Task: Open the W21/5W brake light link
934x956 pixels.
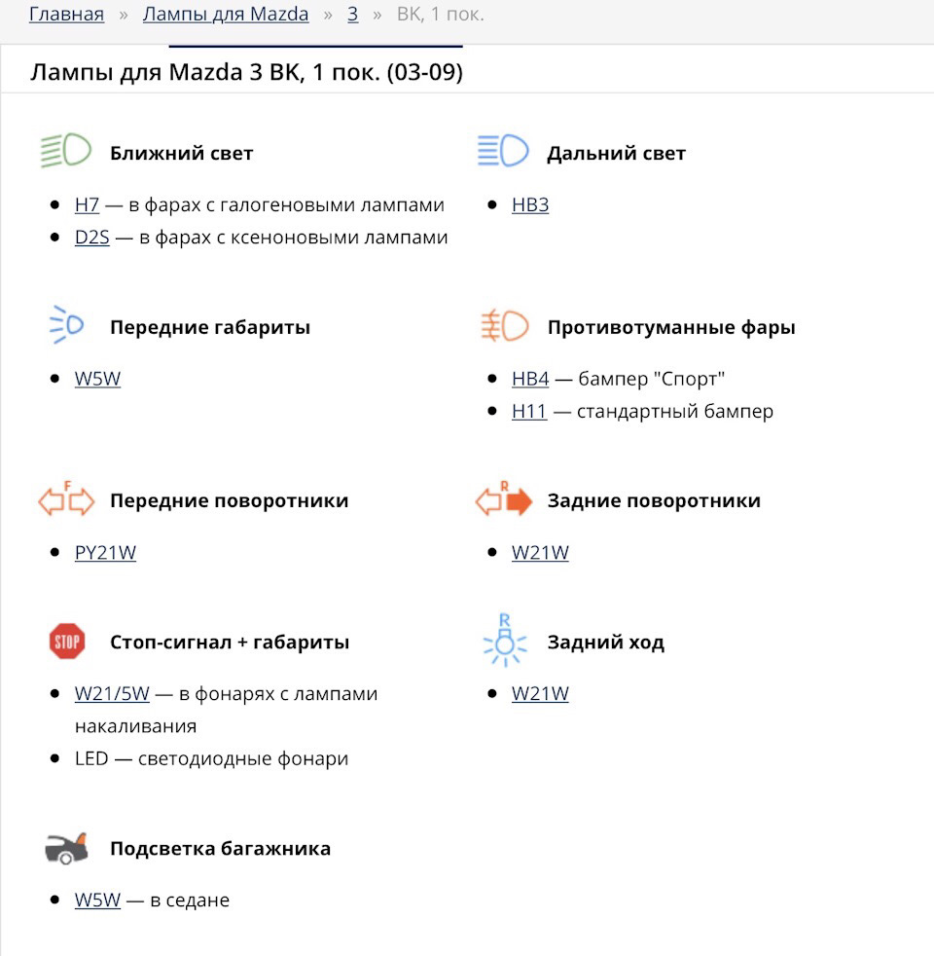Action: coord(112,694)
